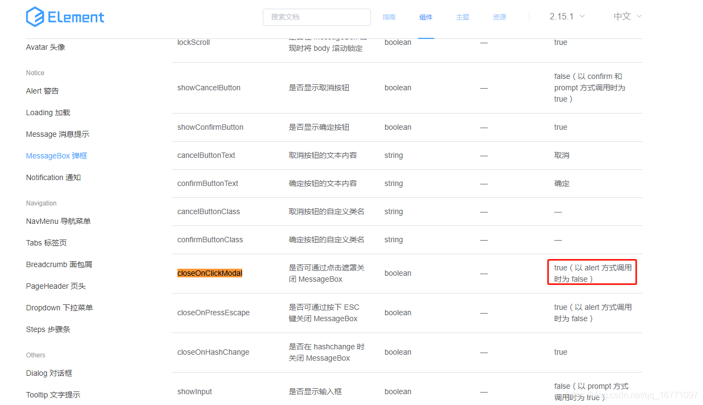Click description 是否可通过按下 ESC 键关闭
703x405 pixels.
click(x=324, y=313)
